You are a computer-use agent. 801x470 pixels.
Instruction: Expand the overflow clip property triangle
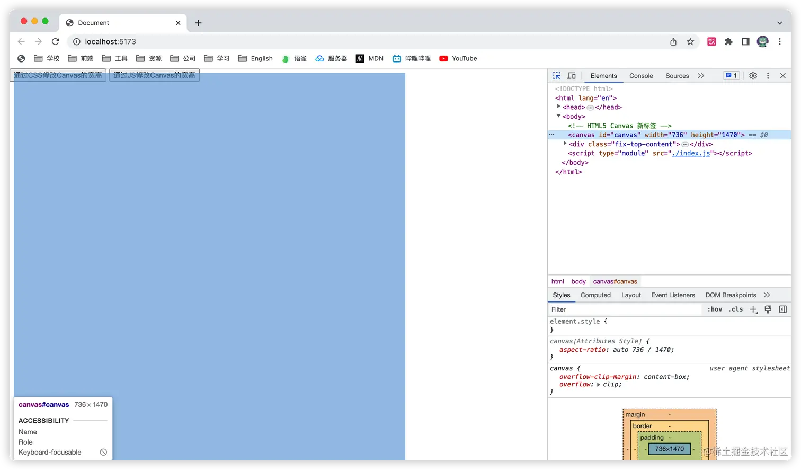point(598,385)
